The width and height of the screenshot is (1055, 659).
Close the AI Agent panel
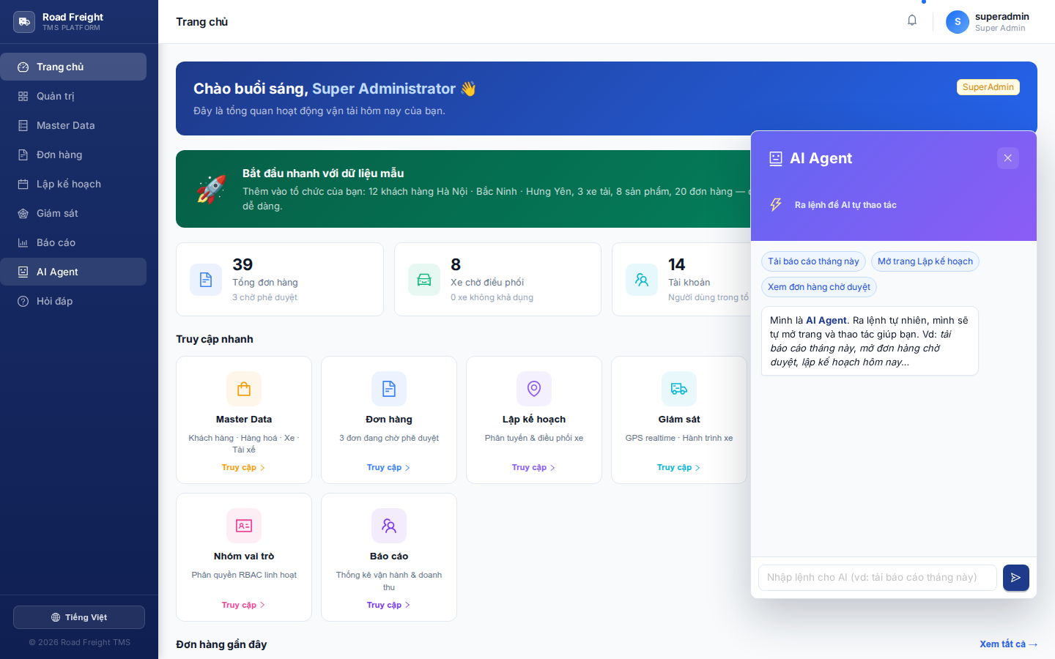point(1008,158)
